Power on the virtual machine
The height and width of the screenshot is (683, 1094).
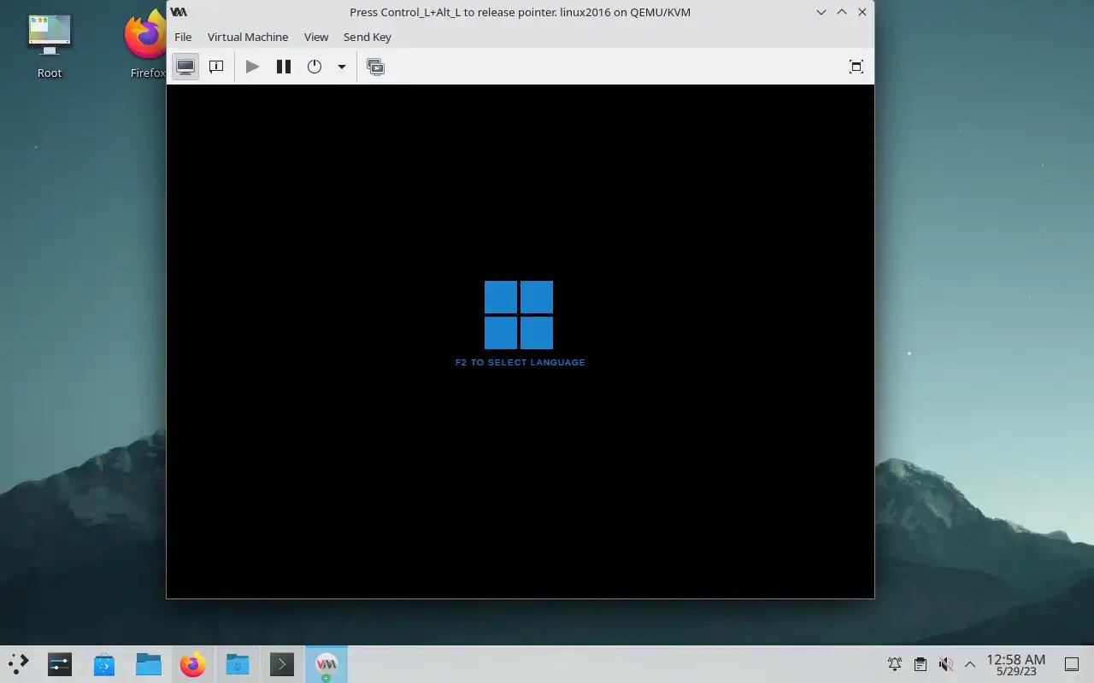[x=252, y=67]
